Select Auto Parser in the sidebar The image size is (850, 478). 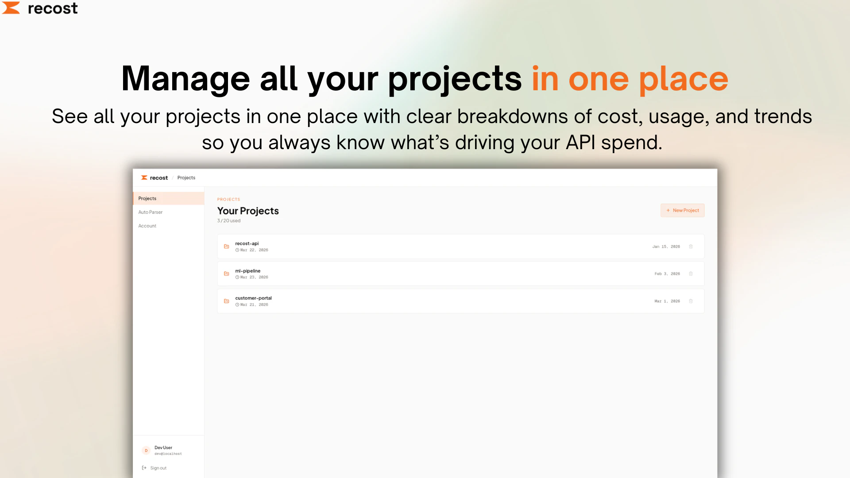[x=150, y=212]
